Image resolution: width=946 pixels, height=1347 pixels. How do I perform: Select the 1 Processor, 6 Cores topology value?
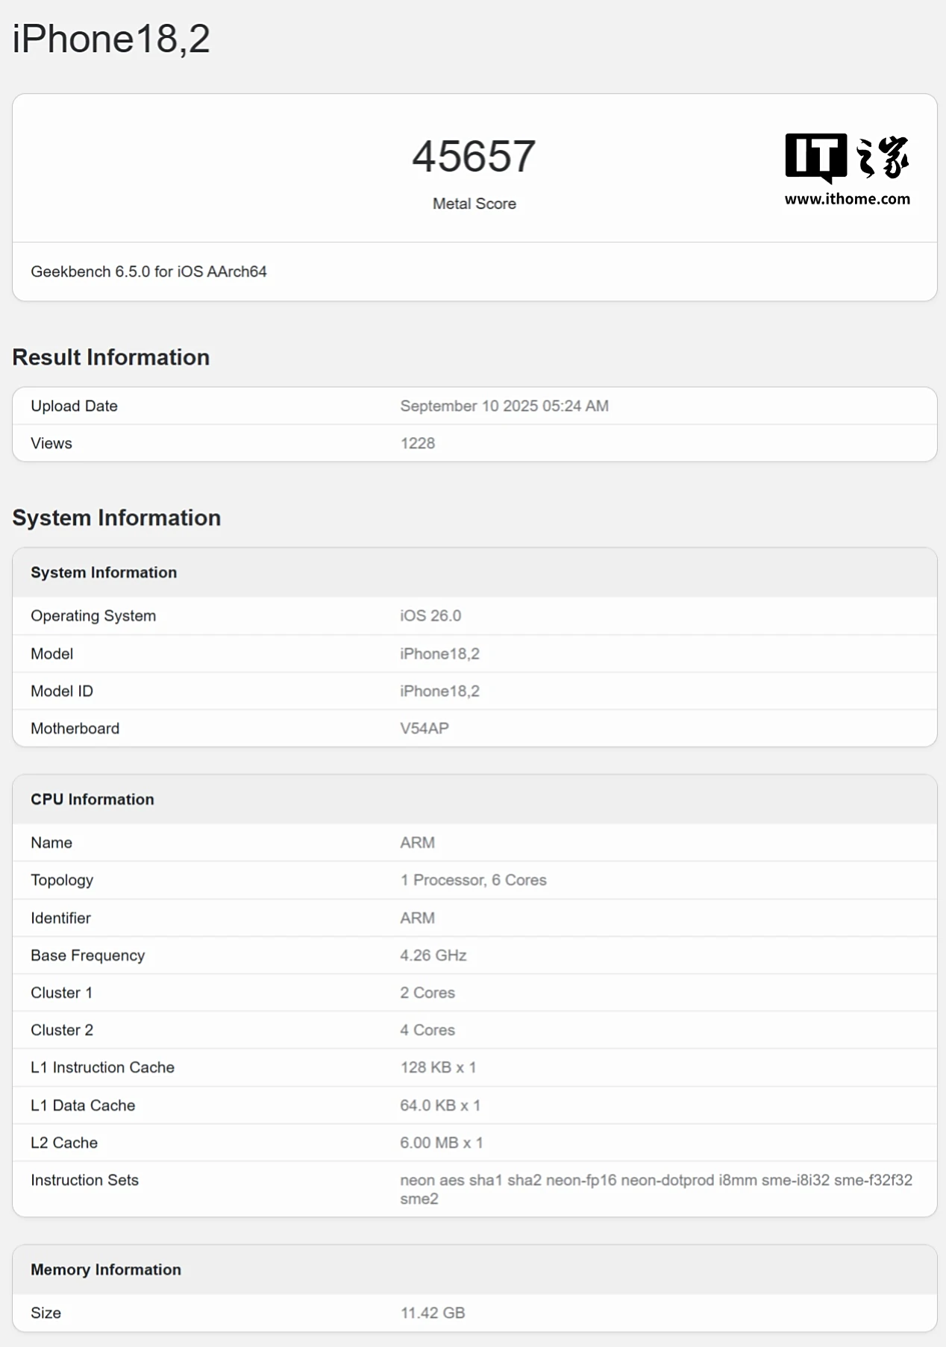click(x=473, y=880)
